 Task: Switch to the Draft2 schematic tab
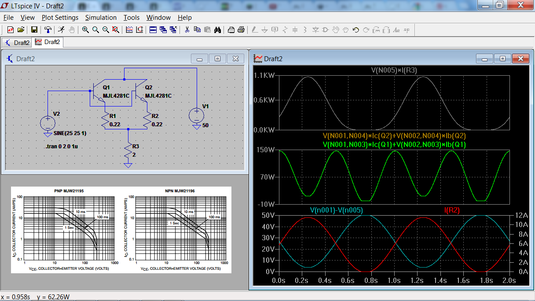coord(17,42)
